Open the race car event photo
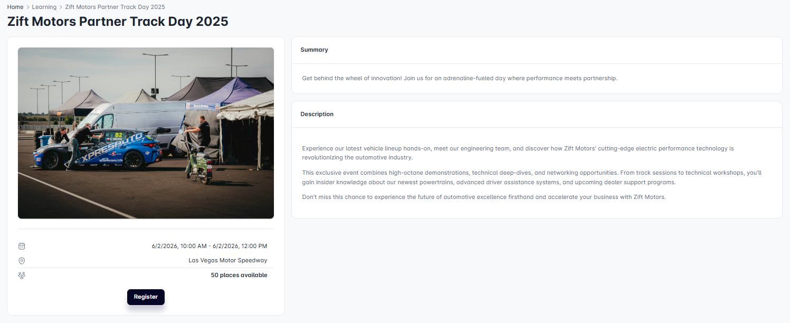This screenshot has height=323, width=790. click(146, 133)
